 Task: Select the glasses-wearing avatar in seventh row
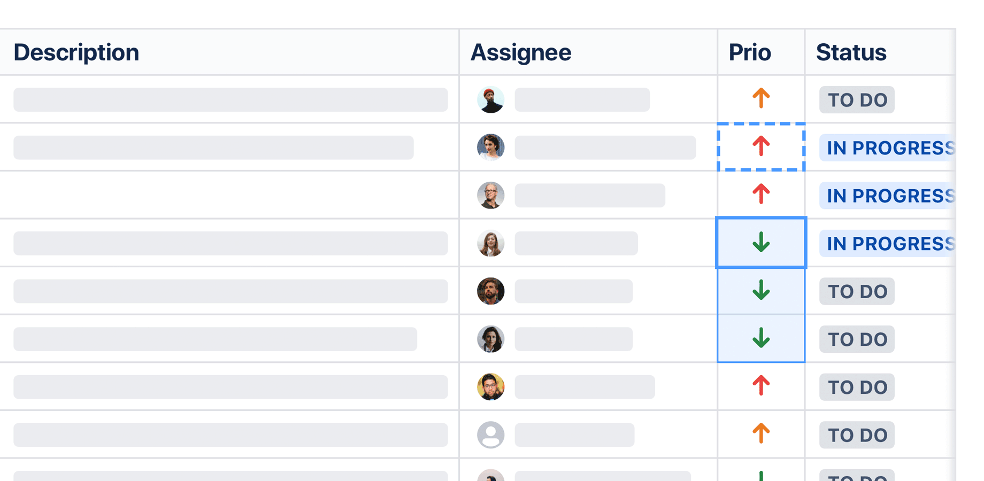click(x=490, y=386)
